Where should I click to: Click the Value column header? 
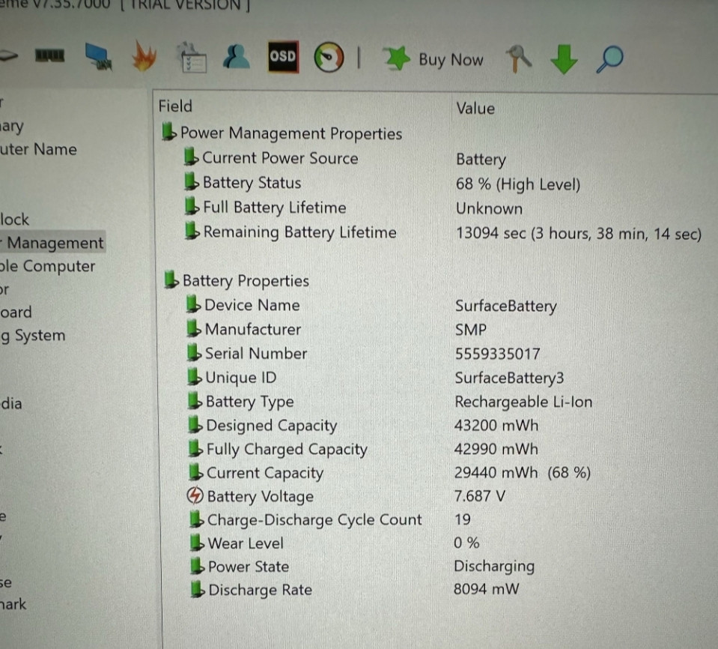pos(475,108)
